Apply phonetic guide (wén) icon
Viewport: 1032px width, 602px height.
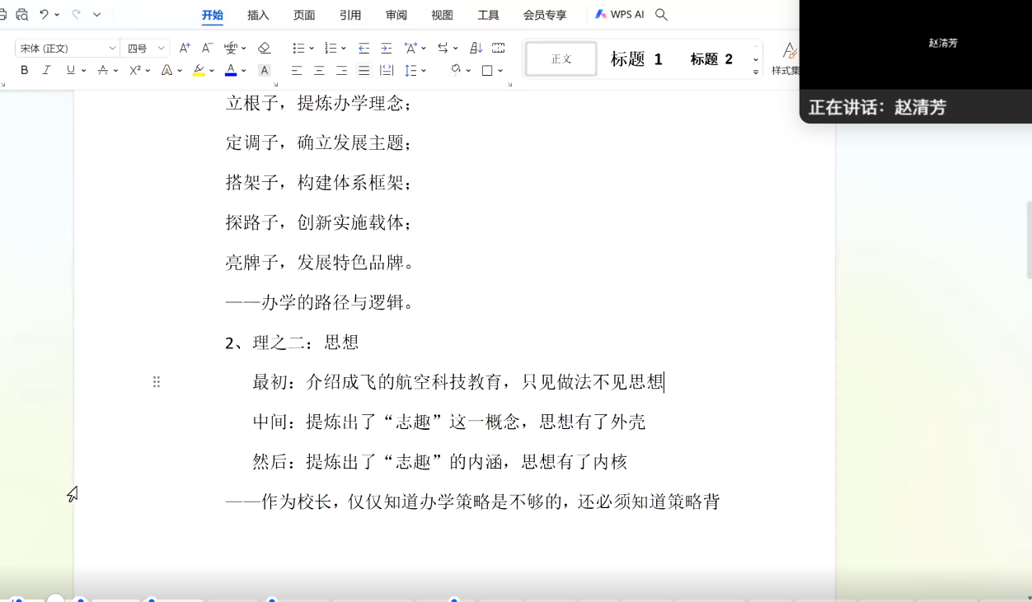click(x=231, y=49)
